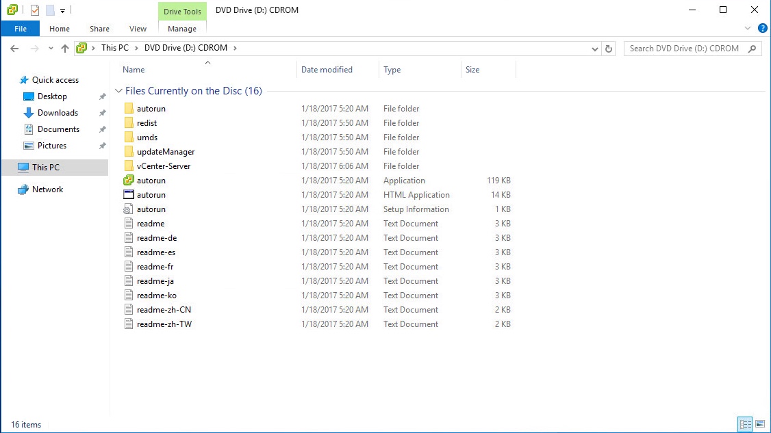Open the address bar history dropdown
The width and height of the screenshot is (771, 433).
click(x=594, y=49)
